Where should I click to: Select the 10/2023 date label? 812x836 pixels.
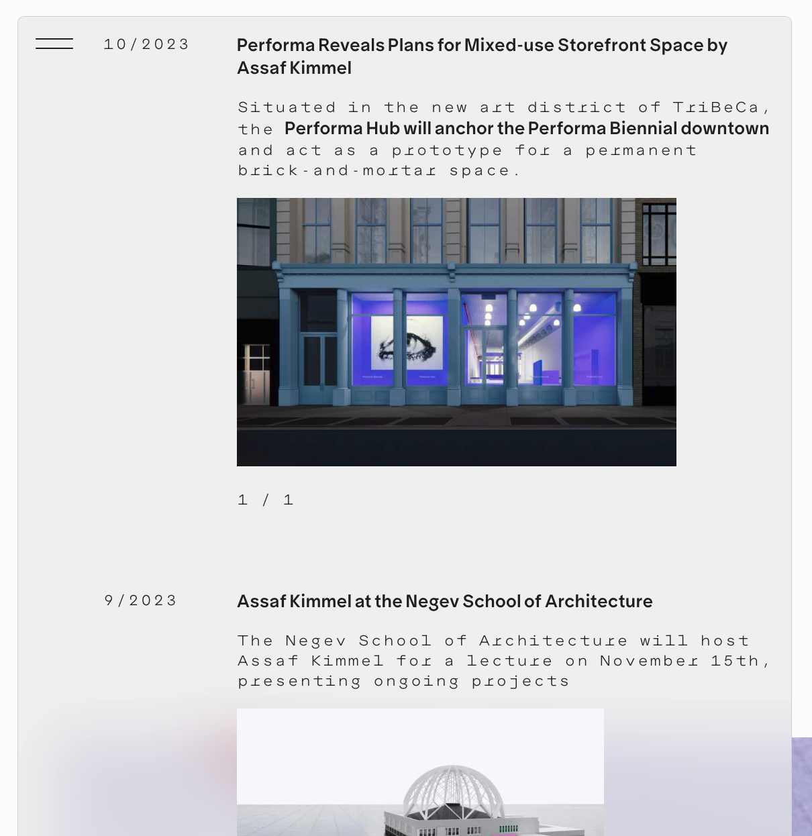(147, 44)
